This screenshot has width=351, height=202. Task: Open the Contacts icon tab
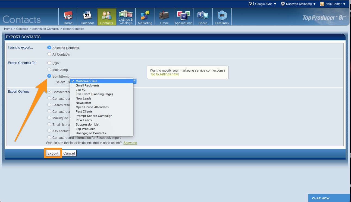click(x=106, y=17)
